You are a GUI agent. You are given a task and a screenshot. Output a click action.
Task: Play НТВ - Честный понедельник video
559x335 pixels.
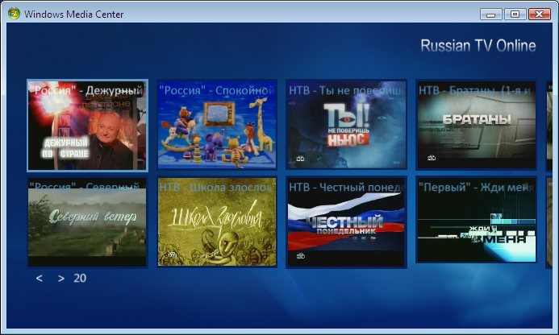pos(347,222)
